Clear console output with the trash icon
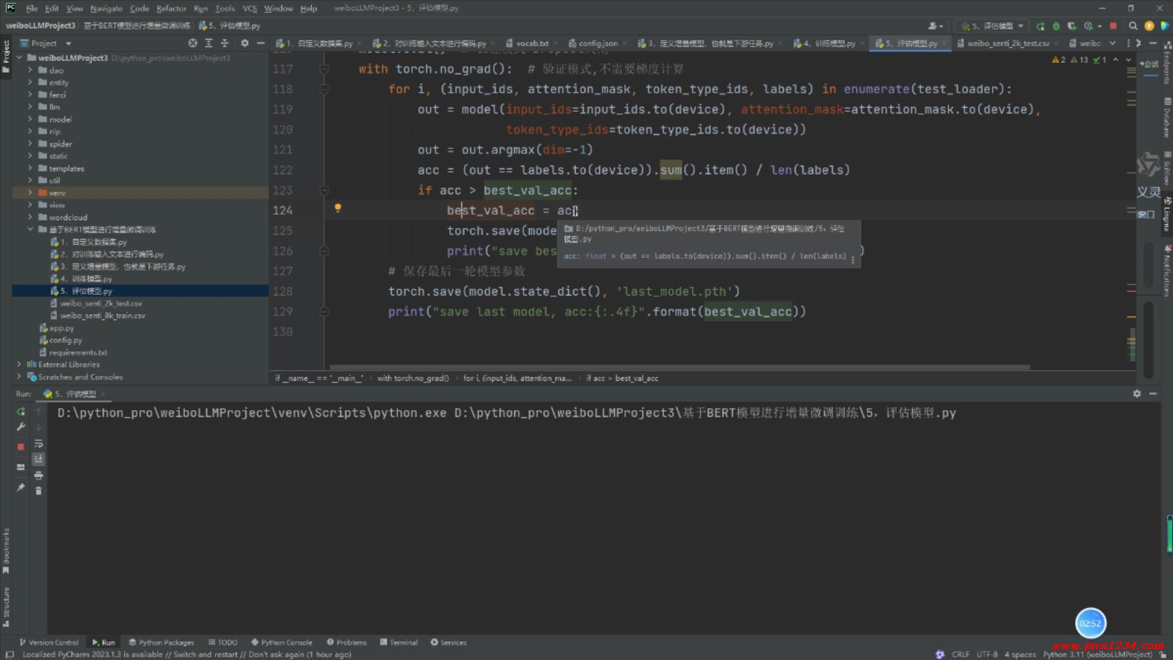 pyautogui.click(x=38, y=491)
